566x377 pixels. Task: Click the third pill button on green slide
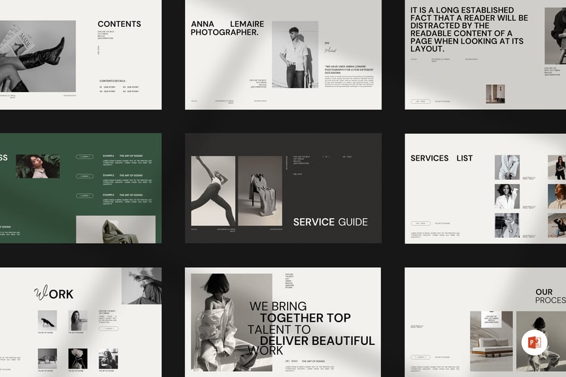coord(84,195)
